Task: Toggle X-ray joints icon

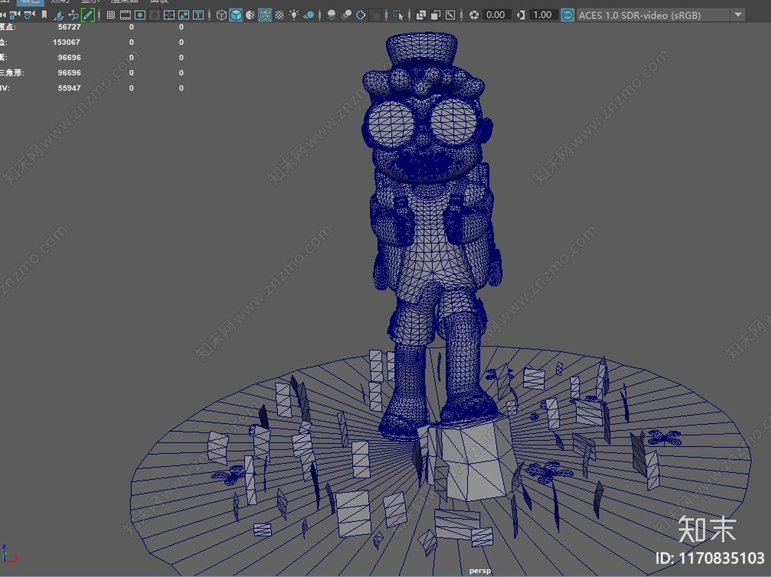Action: pyautogui.click(x=450, y=15)
